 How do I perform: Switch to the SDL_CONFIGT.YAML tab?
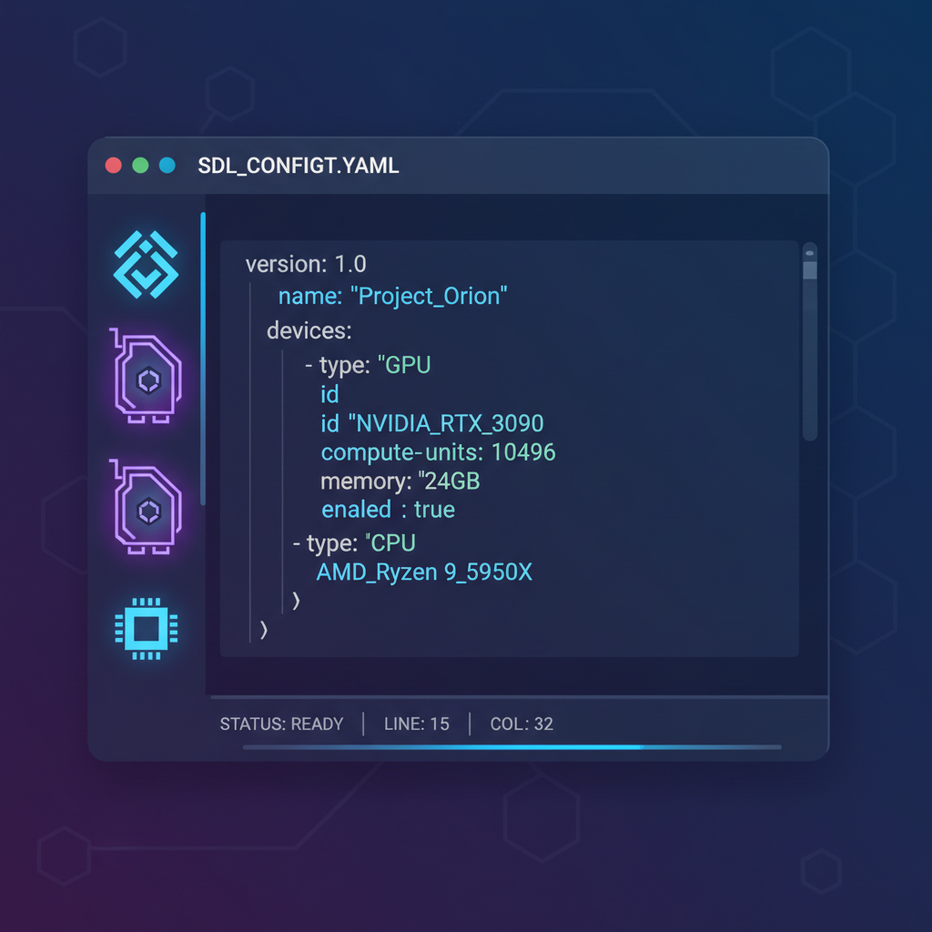point(299,166)
